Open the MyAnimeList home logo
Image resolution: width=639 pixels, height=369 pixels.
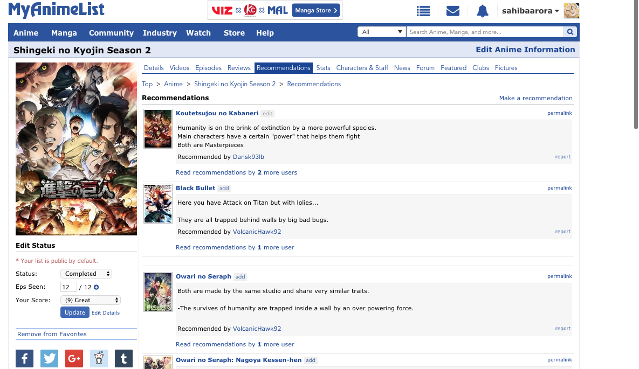pos(56,10)
